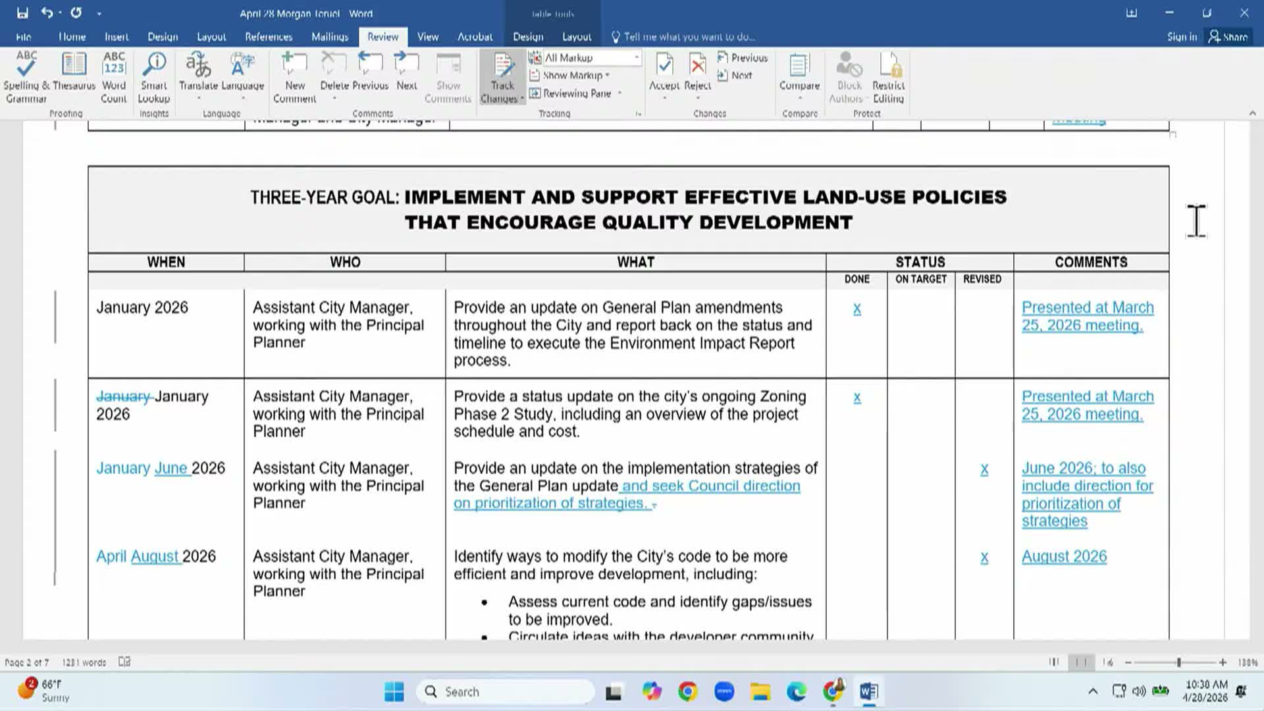Open File Explorer from taskbar
The height and width of the screenshot is (711, 1264).
760,692
